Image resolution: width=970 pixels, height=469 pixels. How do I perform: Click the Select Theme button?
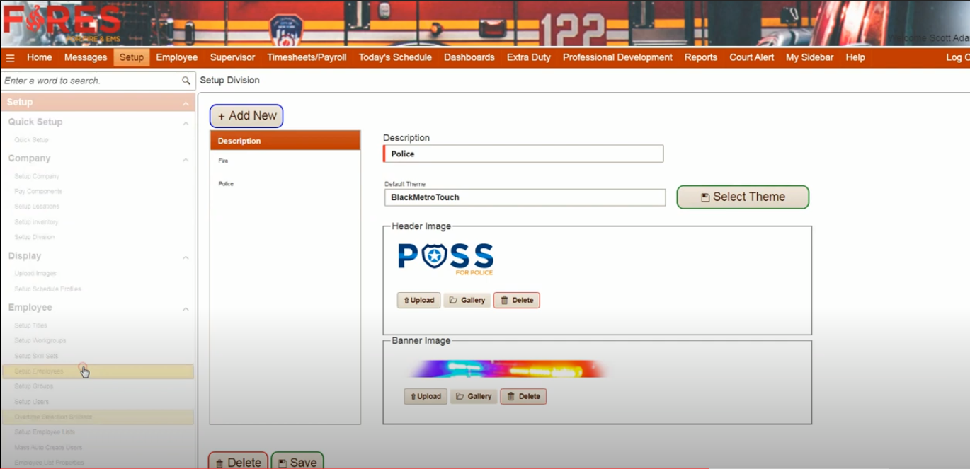743,197
